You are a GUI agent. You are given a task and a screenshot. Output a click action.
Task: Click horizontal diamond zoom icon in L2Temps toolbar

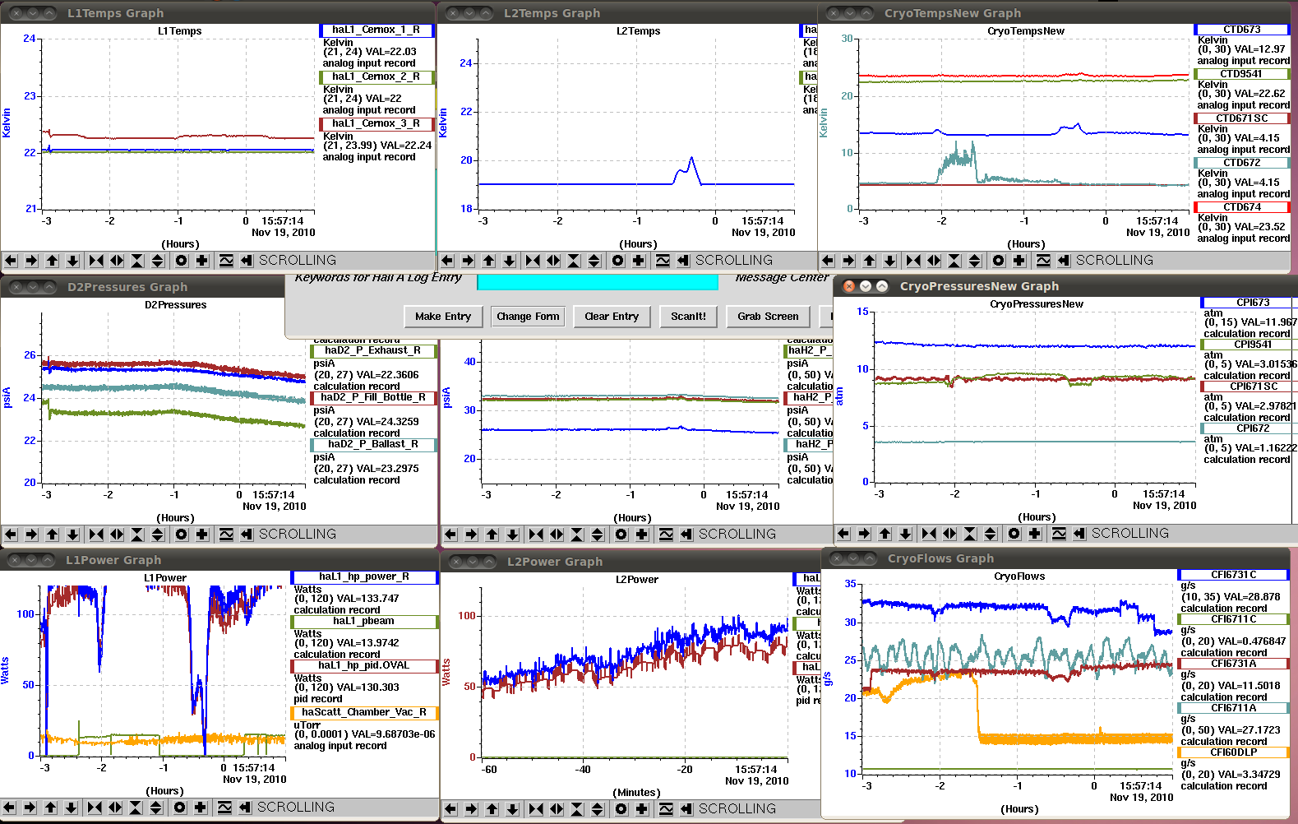tap(553, 261)
